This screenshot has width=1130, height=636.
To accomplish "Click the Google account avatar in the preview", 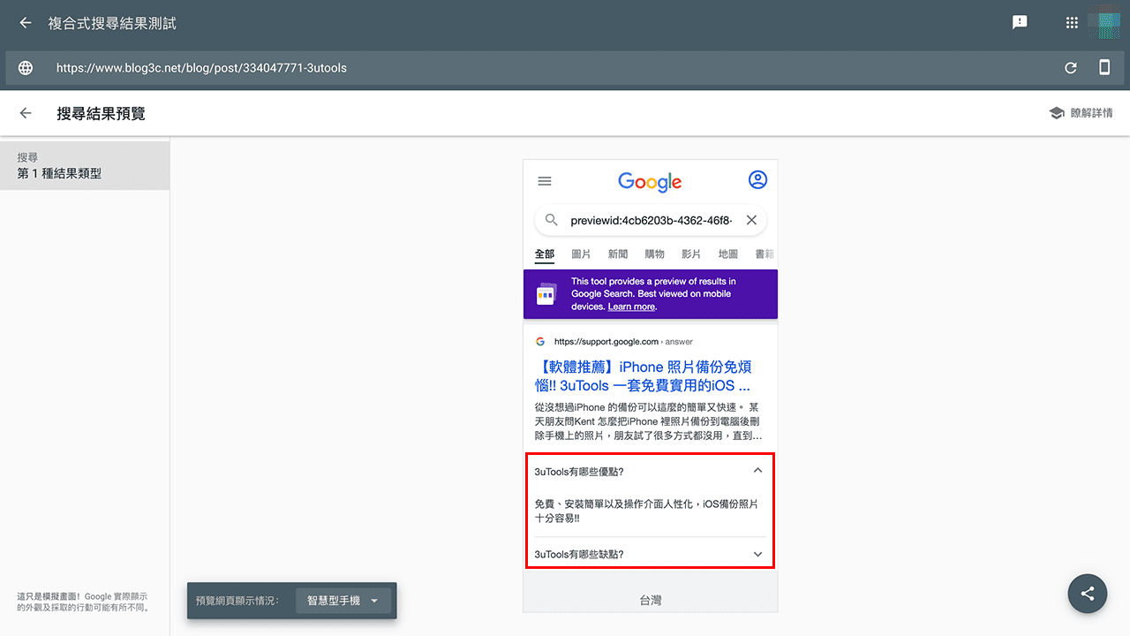I will [757, 179].
